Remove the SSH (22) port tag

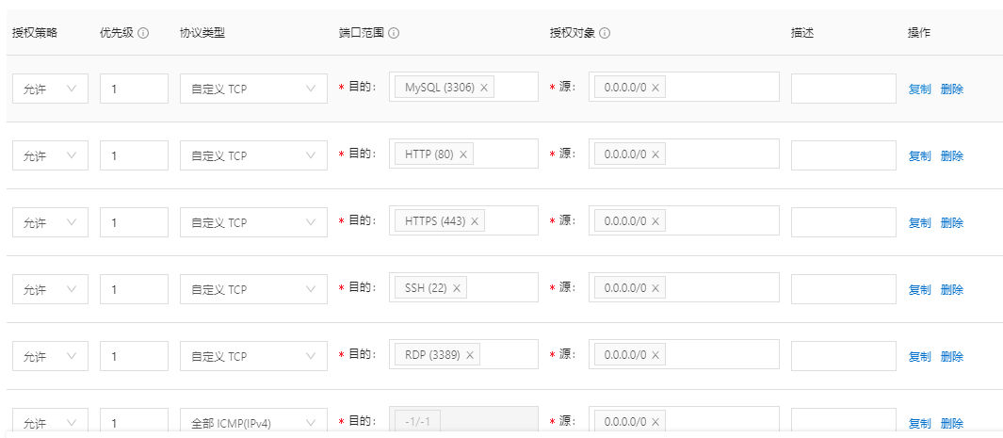[x=457, y=287]
